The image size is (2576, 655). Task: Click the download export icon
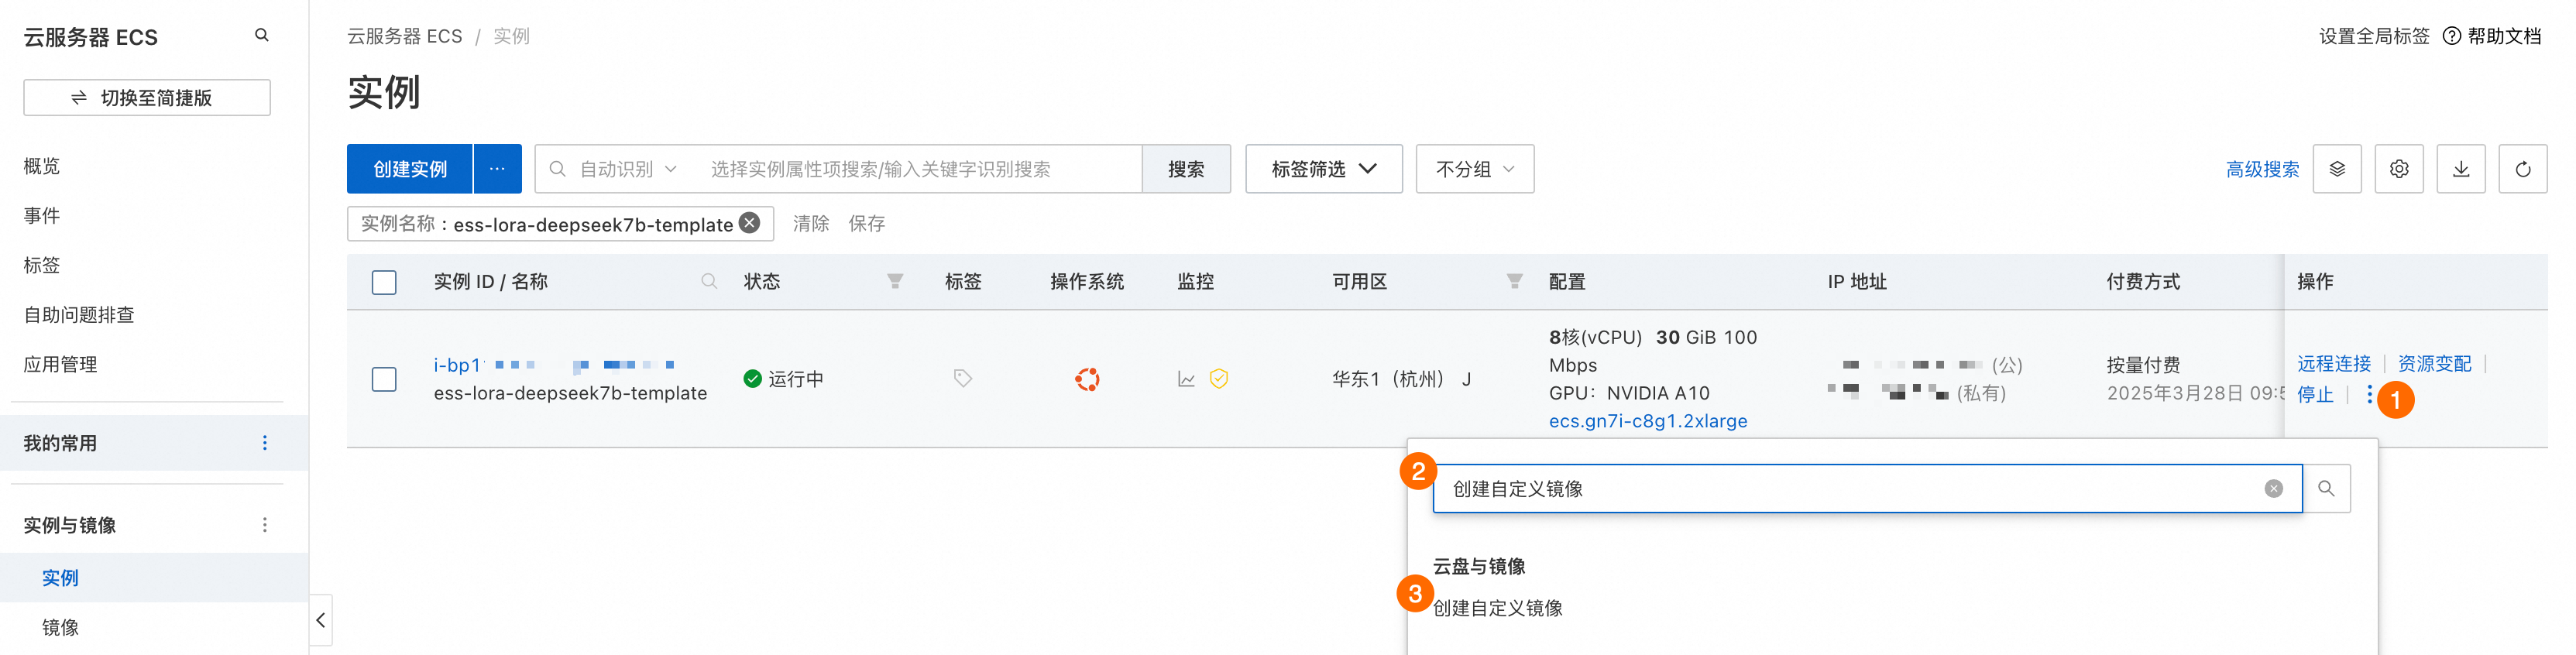2460,169
